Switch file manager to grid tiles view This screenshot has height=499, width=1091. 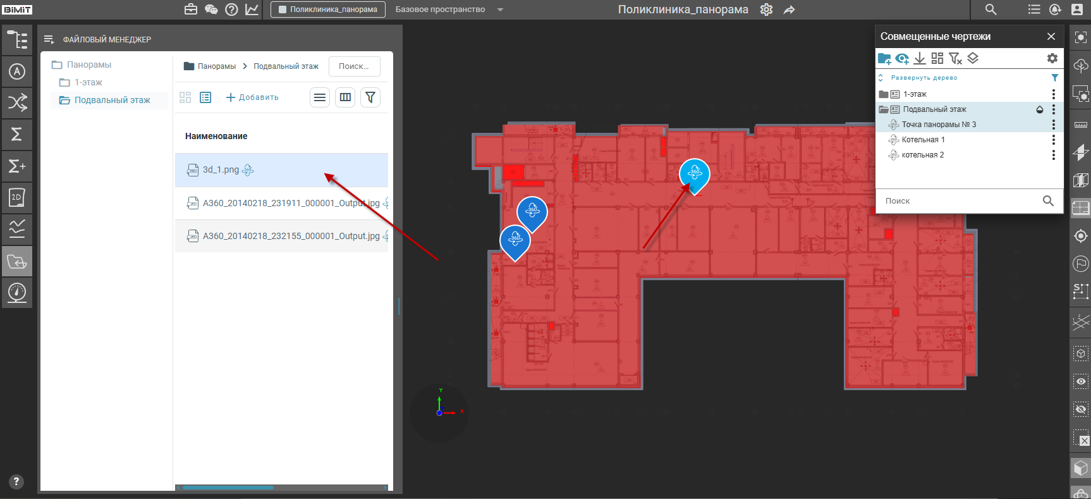(185, 97)
